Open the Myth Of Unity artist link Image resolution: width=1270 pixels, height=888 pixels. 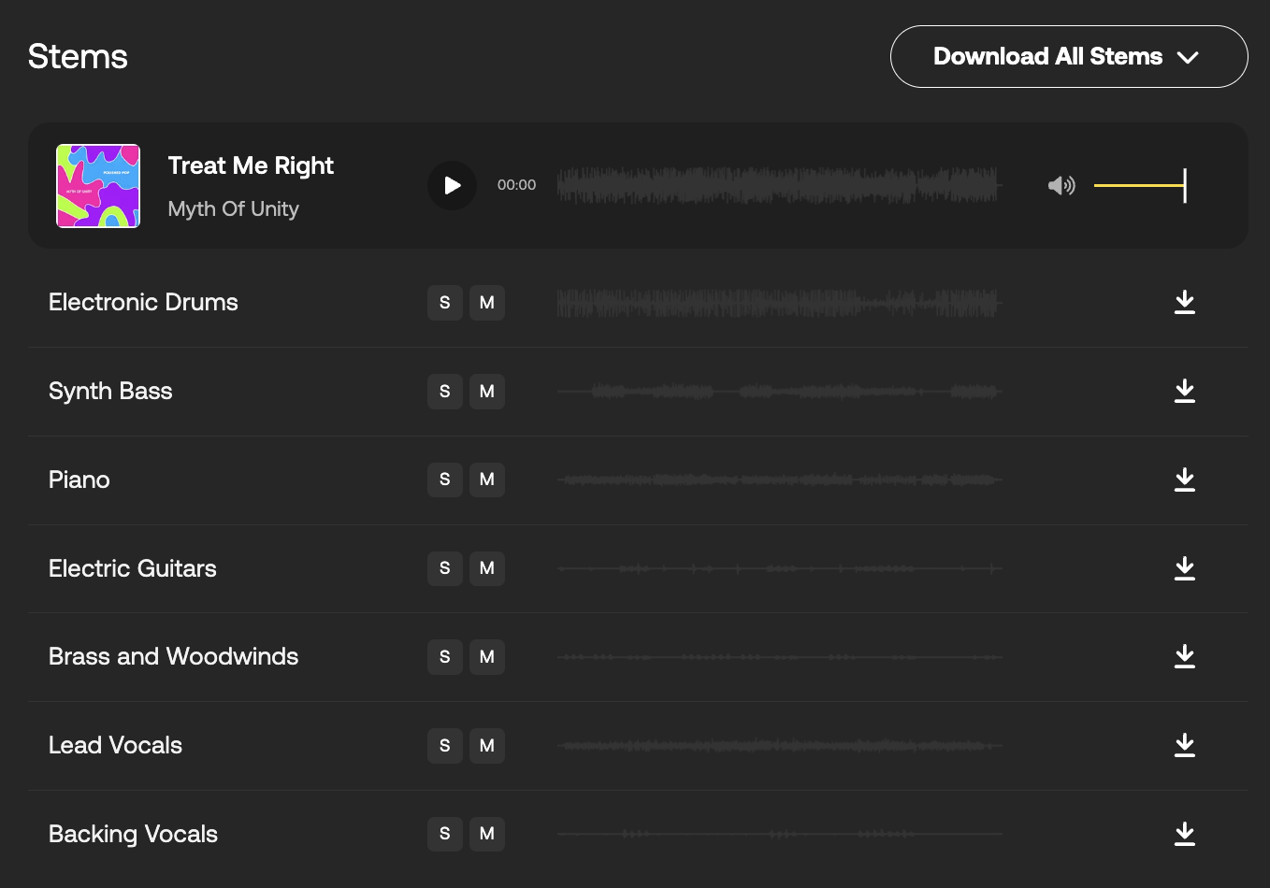click(x=234, y=208)
